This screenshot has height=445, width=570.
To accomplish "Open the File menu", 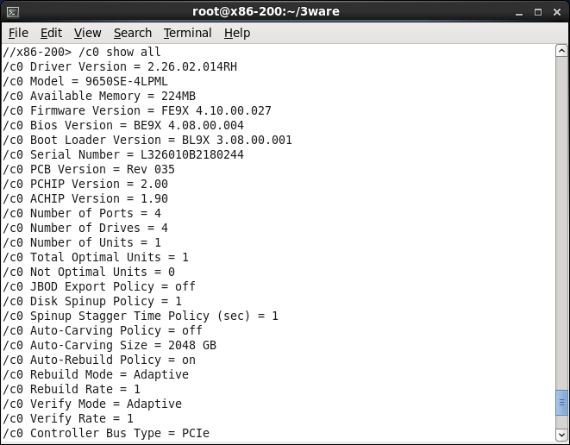I will [18, 33].
